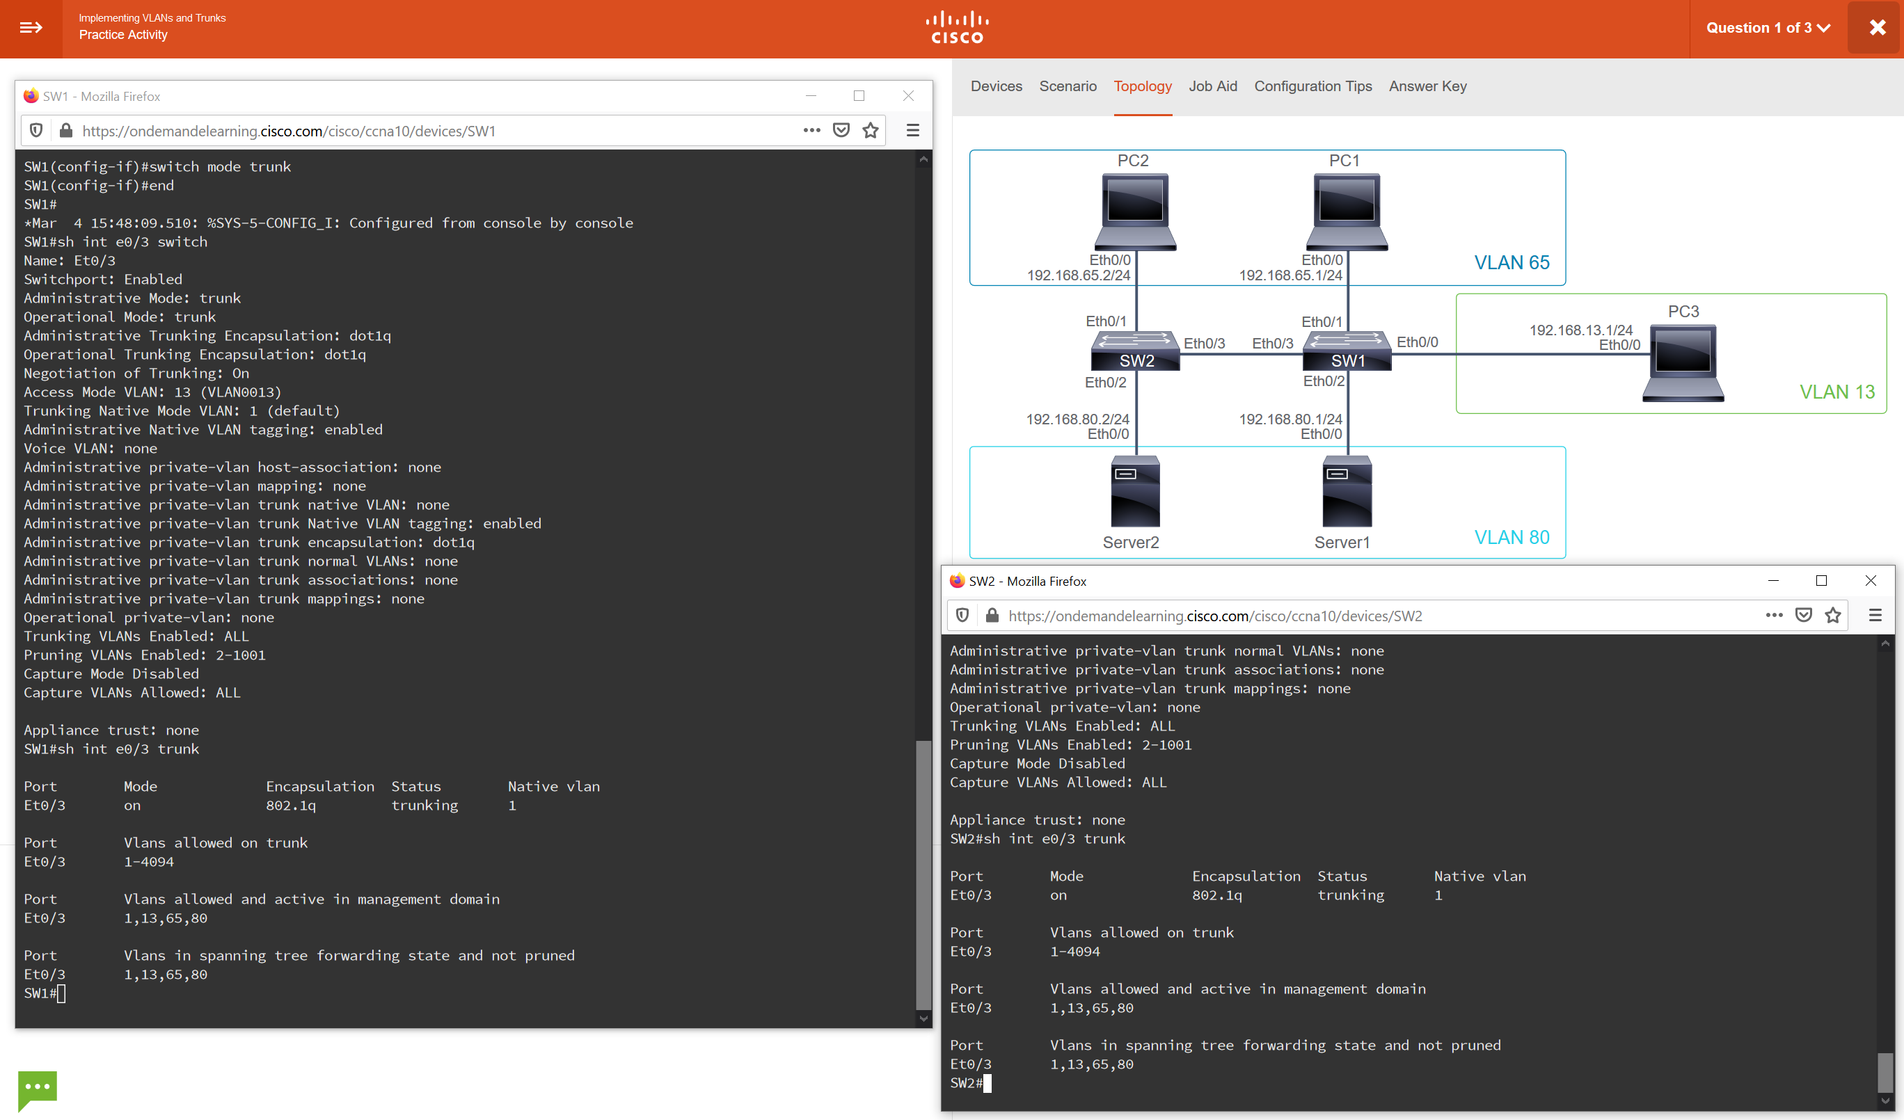Click 'Access Mode VLAN: 13 (VLAN0013)' line
1904x1120 pixels.
point(152,392)
